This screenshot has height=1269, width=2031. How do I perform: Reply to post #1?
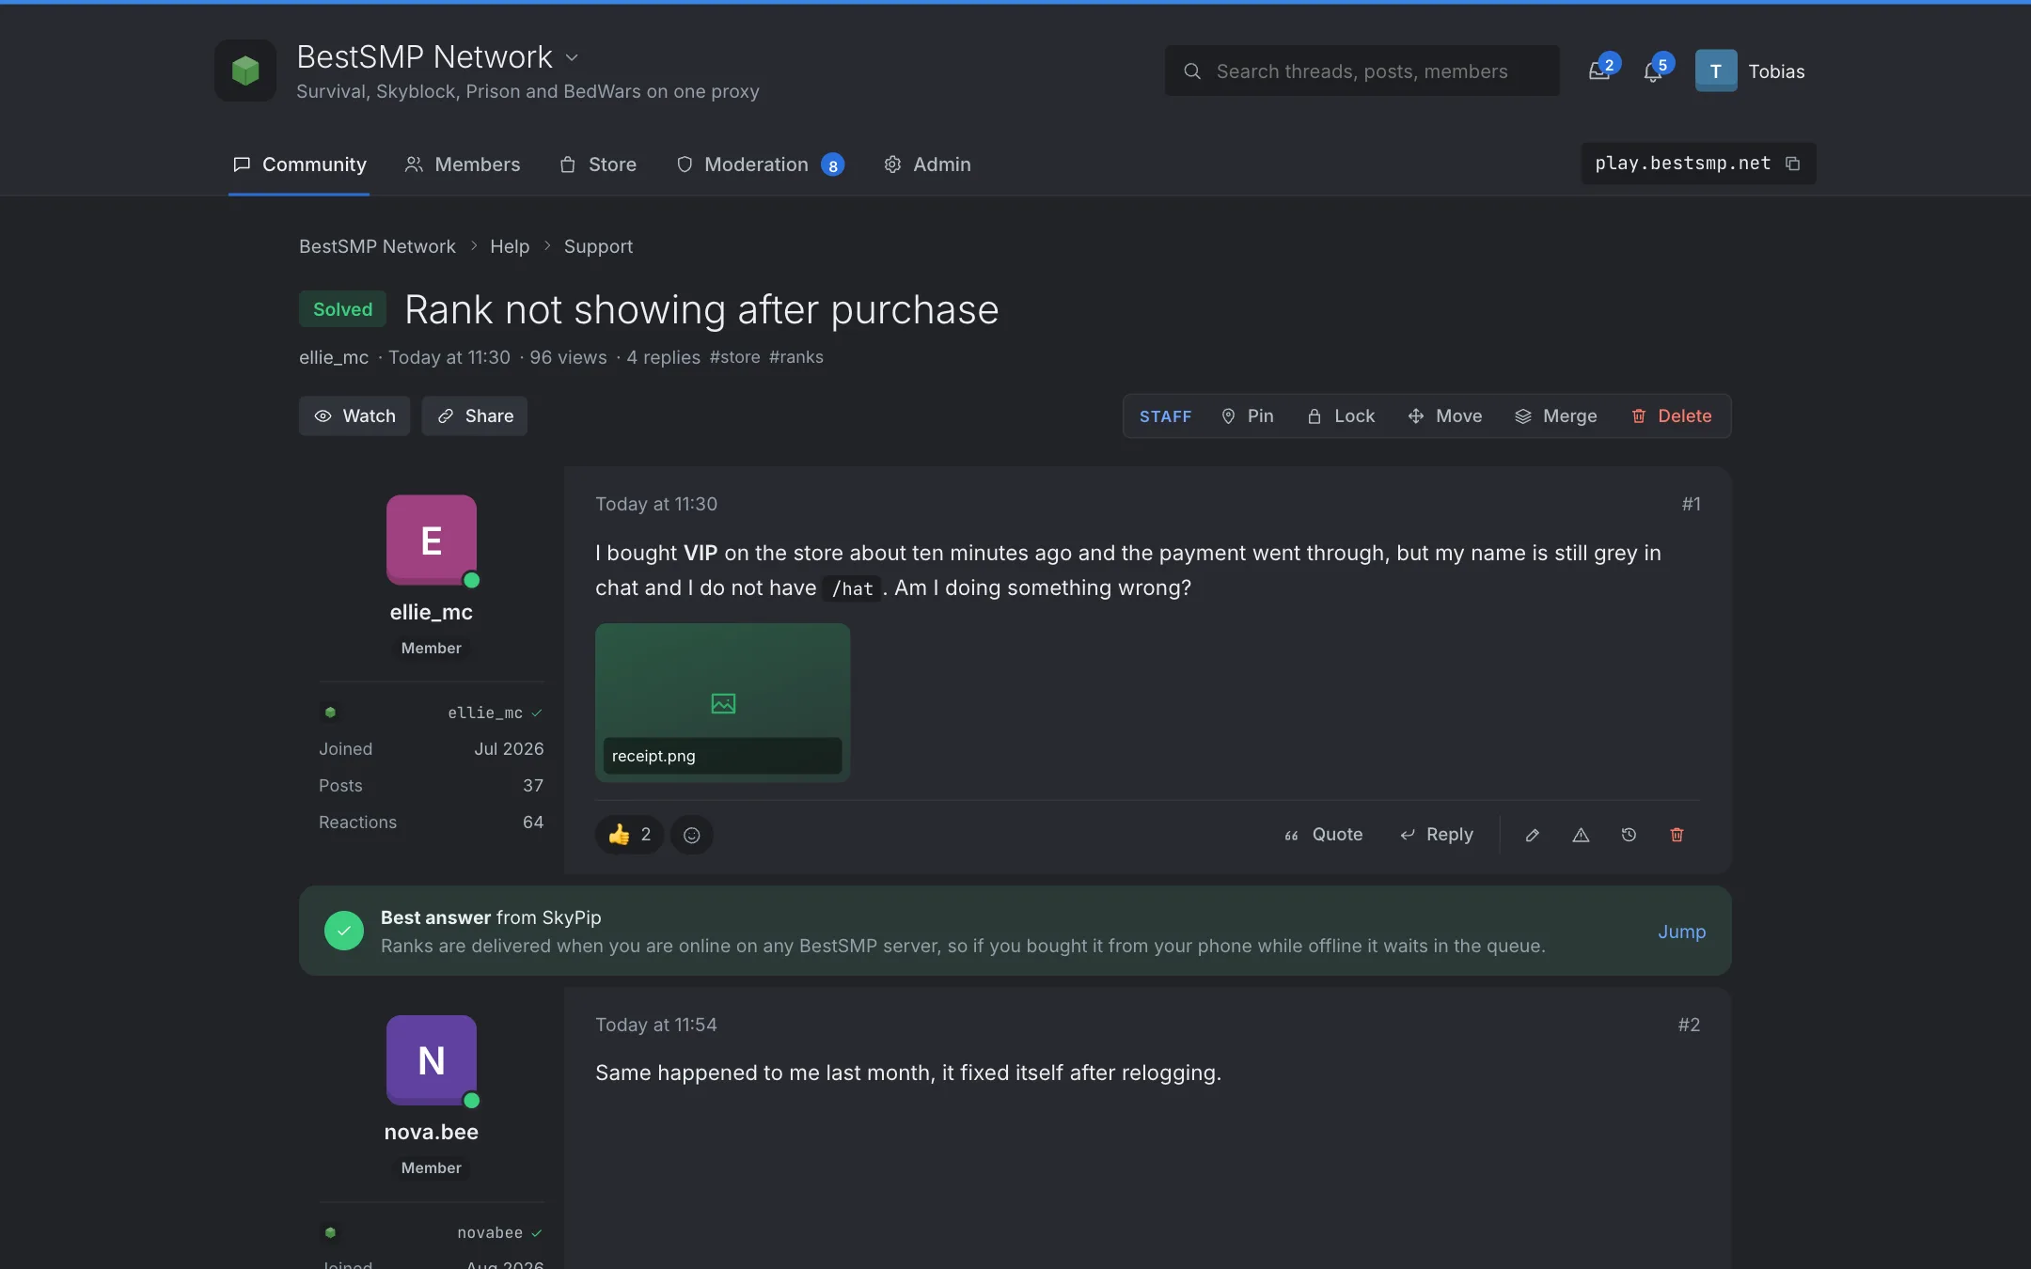[1436, 835]
